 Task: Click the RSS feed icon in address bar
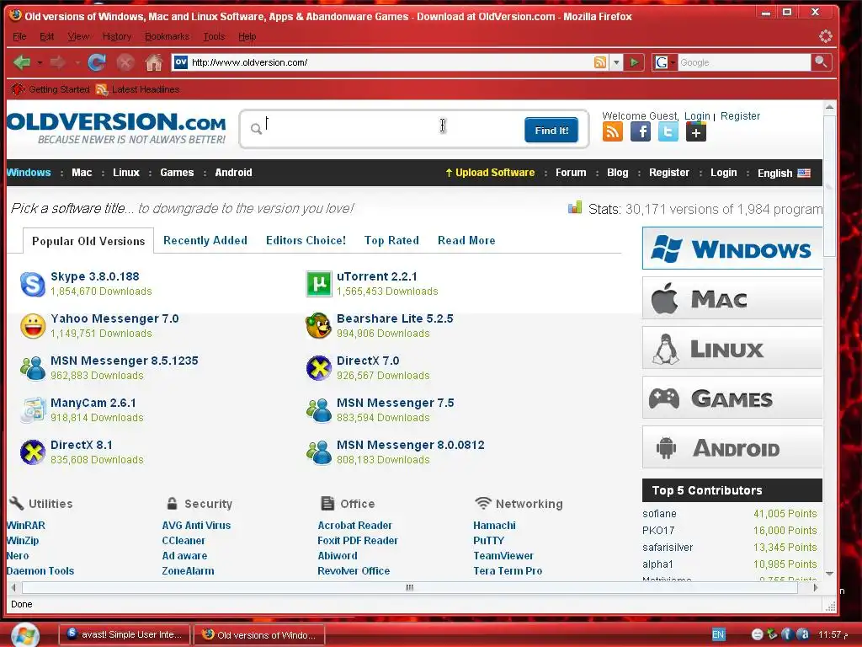(x=599, y=62)
